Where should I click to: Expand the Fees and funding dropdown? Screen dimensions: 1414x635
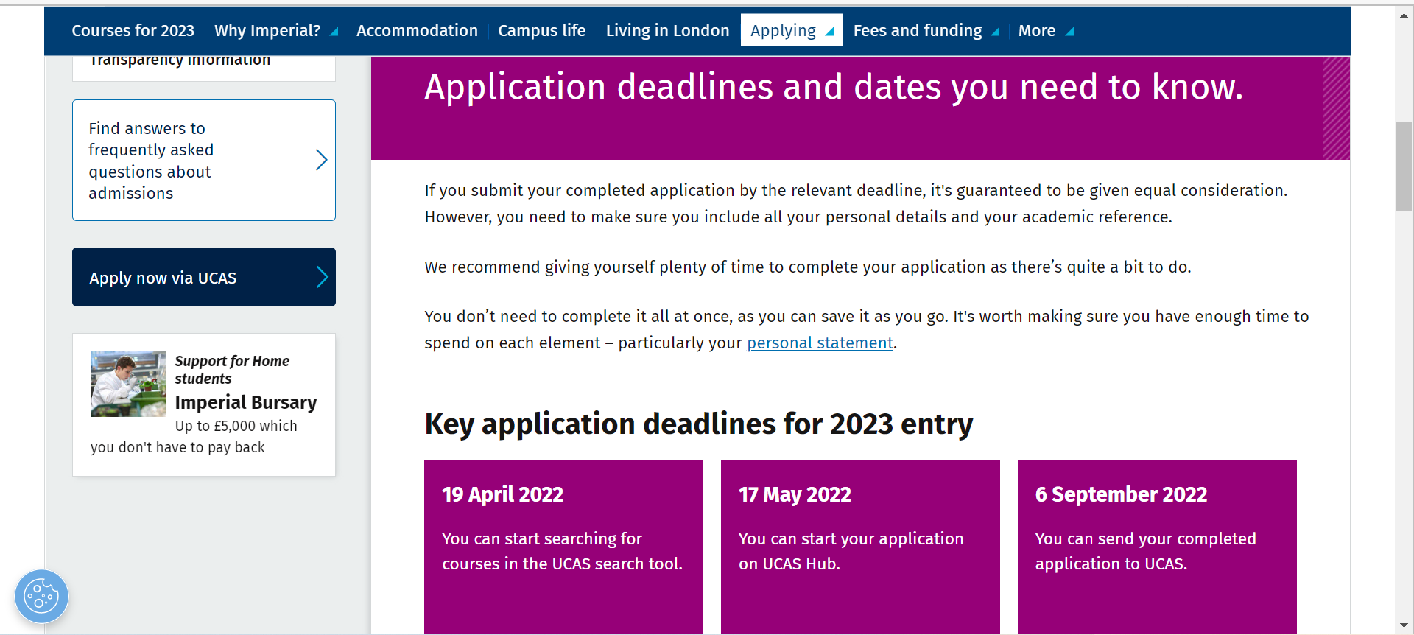pos(995,32)
